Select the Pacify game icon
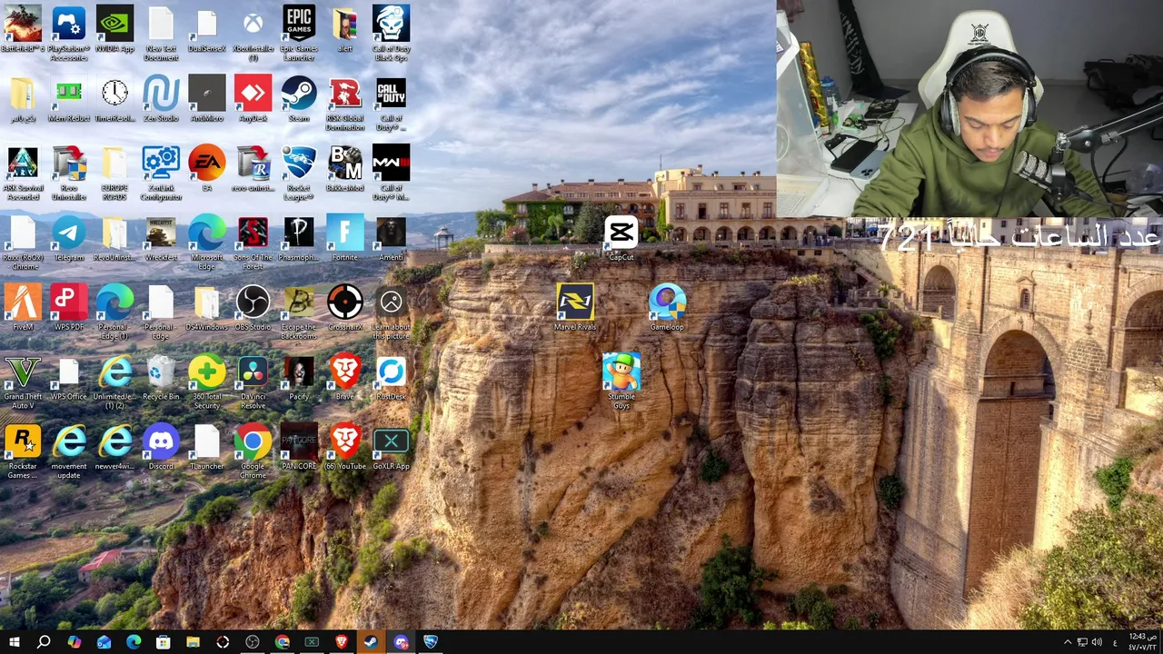The width and height of the screenshot is (1163, 654). click(x=299, y=378)
